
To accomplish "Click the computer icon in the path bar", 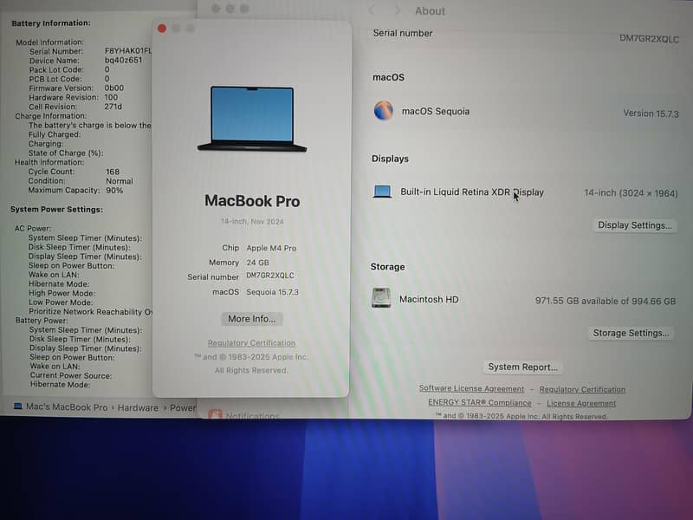I will click(x=17, y=407).
